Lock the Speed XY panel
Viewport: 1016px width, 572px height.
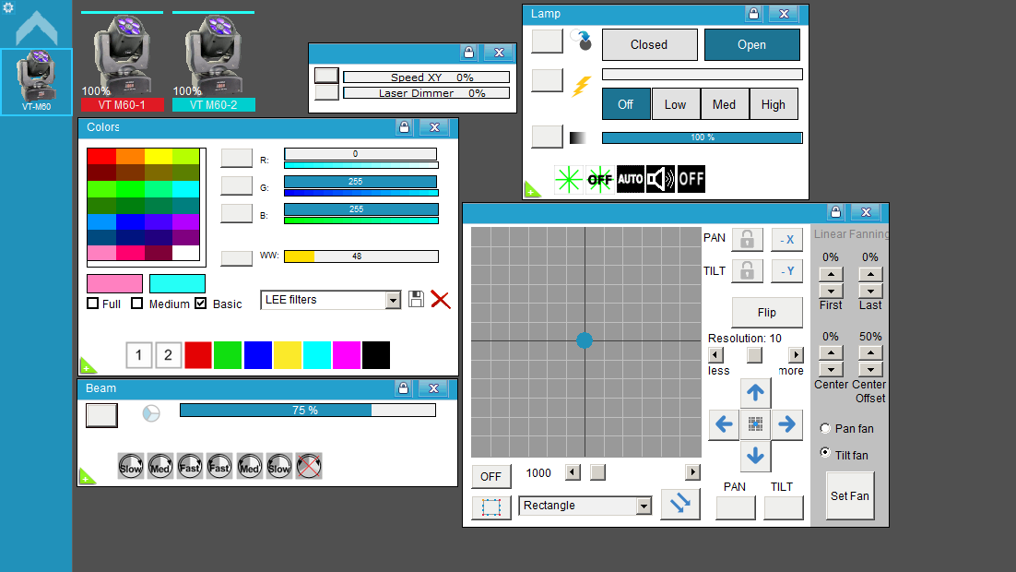tap(468, 53)
